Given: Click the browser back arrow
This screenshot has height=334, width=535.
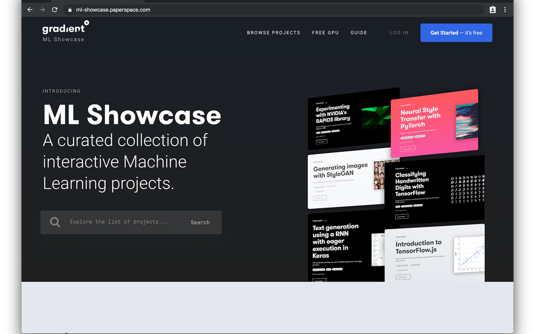Looking at the screenshot, I should pyautogui.click(x=30, y=9).
